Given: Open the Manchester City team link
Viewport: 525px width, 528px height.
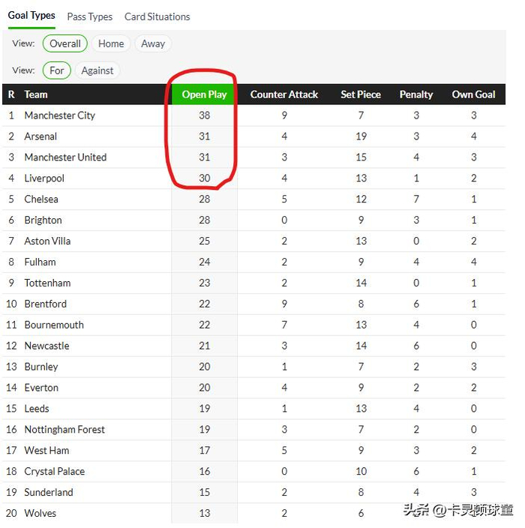Looking at the screenshot, I should click(x=60, y=115).
